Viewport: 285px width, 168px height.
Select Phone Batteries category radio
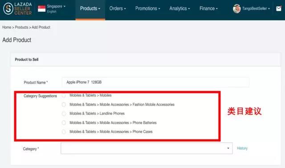click(x=64, y=123)
